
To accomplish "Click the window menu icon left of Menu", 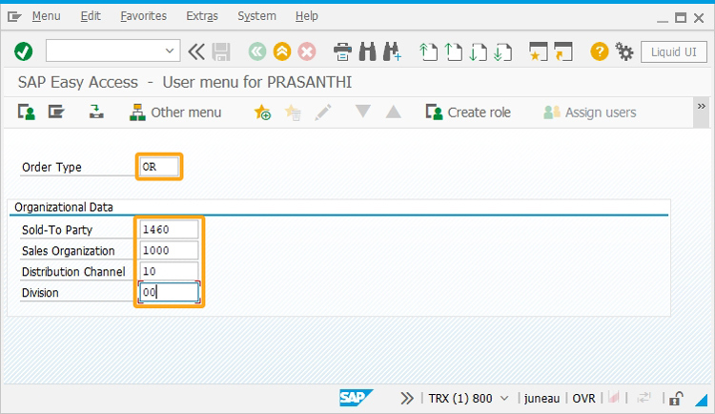I will (x=14, y=17).
